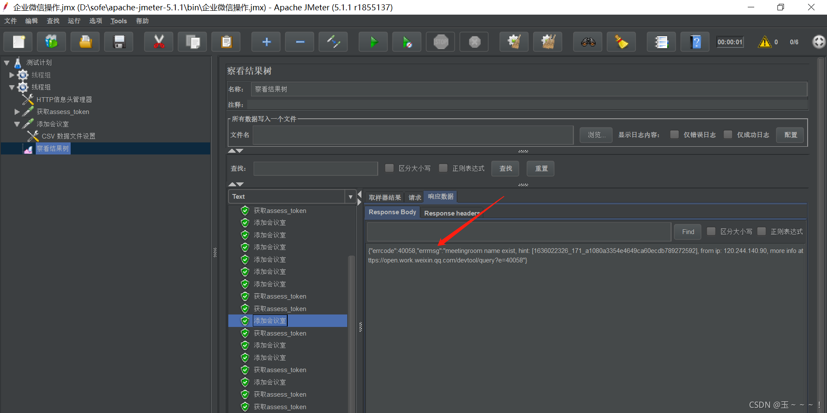Toggle 区分大小写 beside the Find button
The width and height of the screenshot is (827, 413).
(x=711, y=231)
